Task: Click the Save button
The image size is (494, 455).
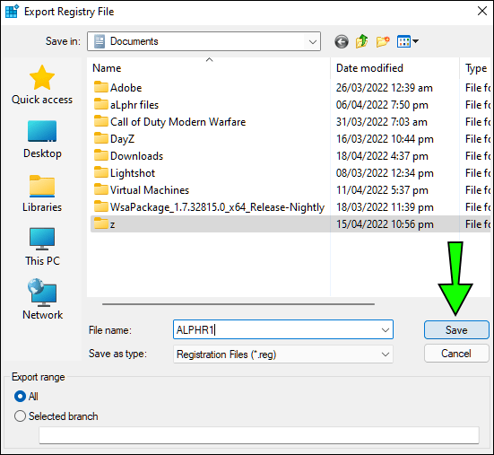Action: (456, 330)
